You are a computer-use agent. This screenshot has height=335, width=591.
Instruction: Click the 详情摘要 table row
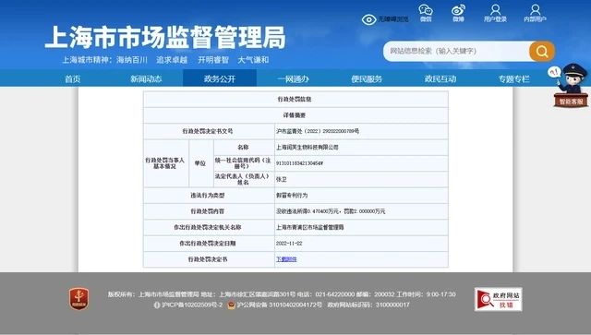point(295,115)
